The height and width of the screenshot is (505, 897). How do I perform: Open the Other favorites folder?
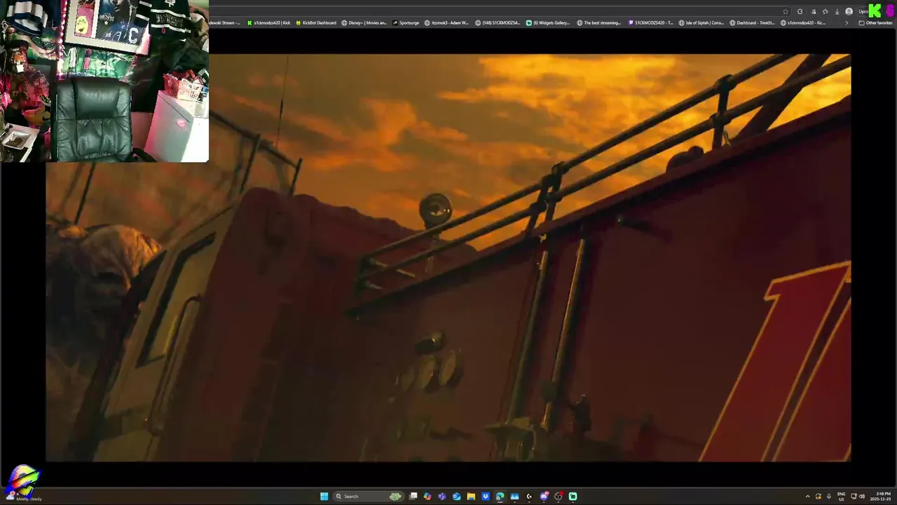[x=875, y=22]
